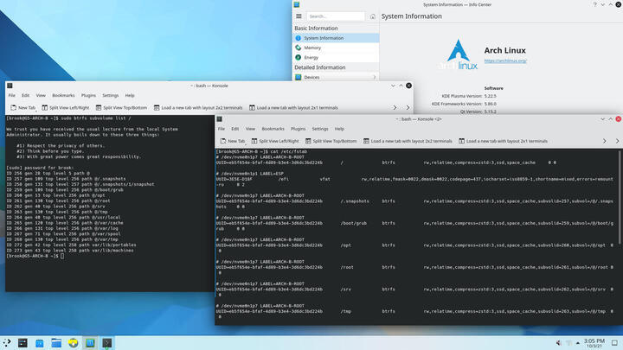Open Help menu in Konsole <2> window

point(339,129)
